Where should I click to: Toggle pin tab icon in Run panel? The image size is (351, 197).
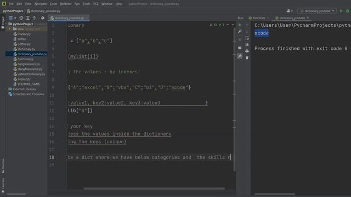(240, 56)
